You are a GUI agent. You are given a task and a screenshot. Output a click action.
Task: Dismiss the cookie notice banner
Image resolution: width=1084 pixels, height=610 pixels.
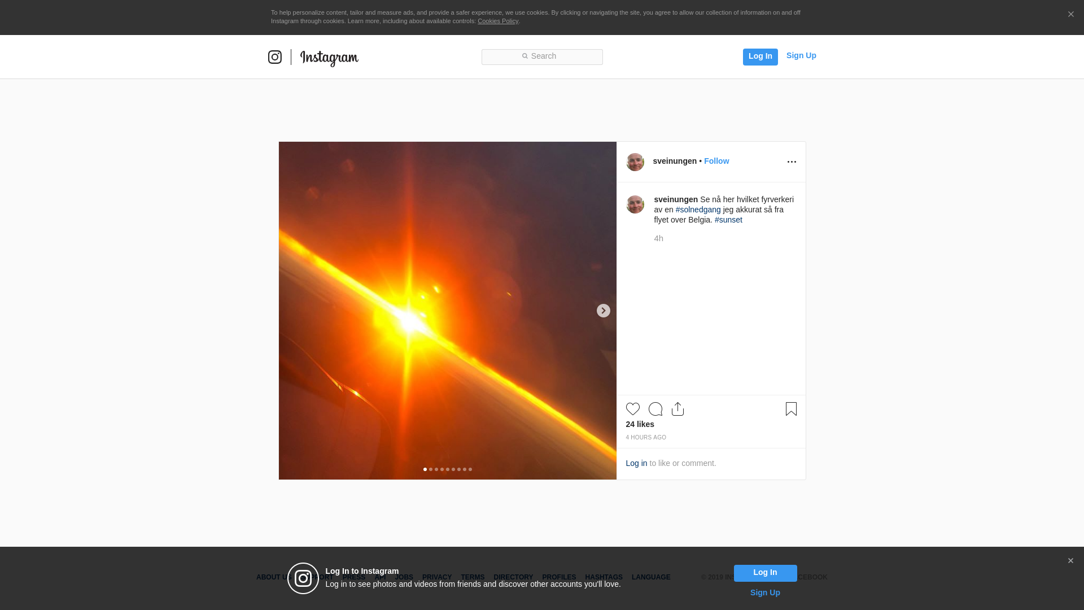coord(1070,15)
